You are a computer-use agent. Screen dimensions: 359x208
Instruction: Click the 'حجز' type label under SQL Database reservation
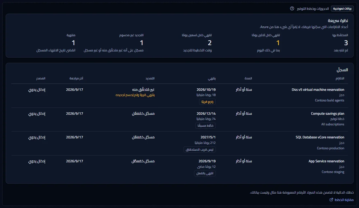click(342, 143)
